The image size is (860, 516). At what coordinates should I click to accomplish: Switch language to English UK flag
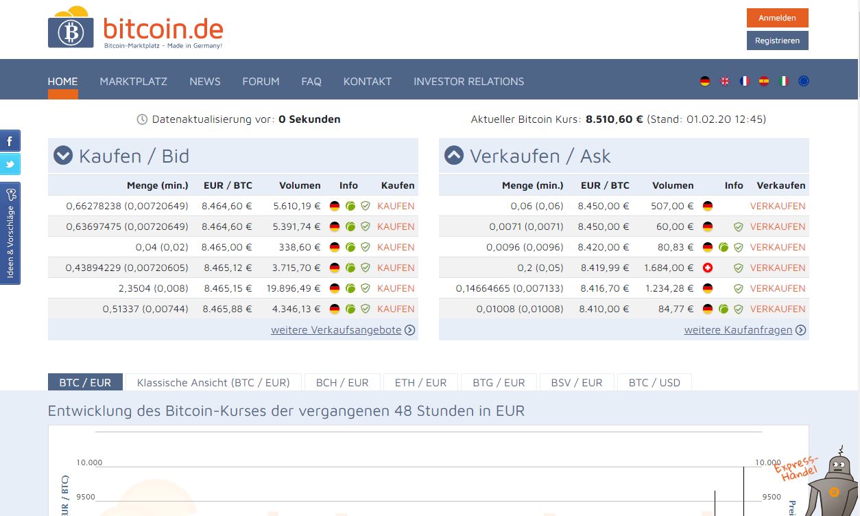[x=725, y=81]
